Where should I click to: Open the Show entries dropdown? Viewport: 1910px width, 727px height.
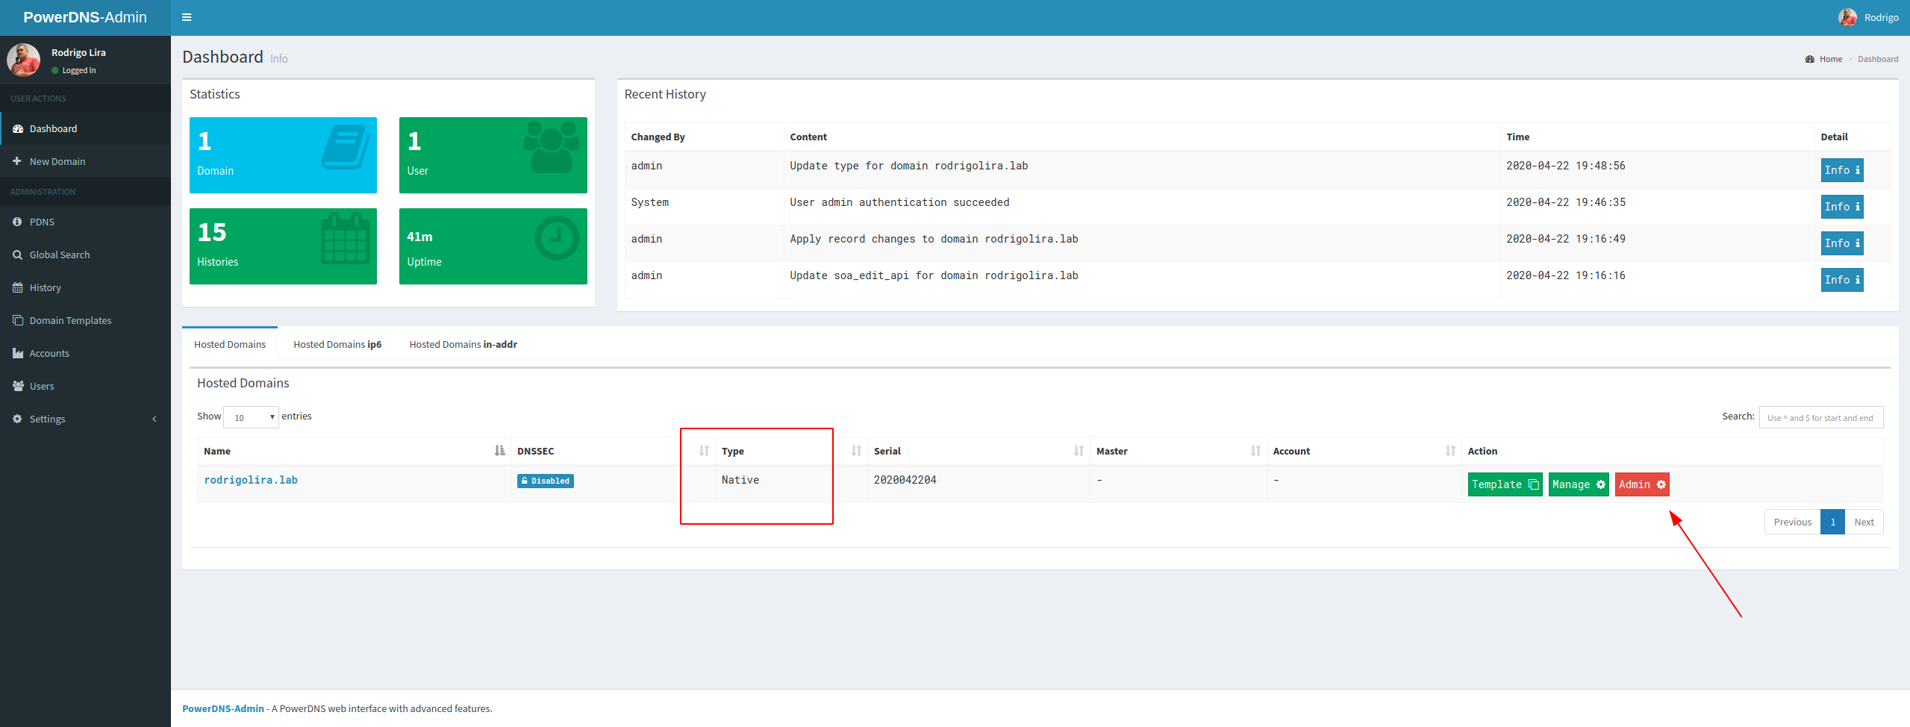coord(251,417)
